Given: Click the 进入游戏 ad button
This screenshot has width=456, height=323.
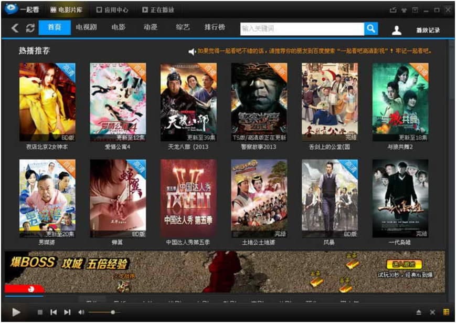Looking at the screenshot, I should [404, 264].
